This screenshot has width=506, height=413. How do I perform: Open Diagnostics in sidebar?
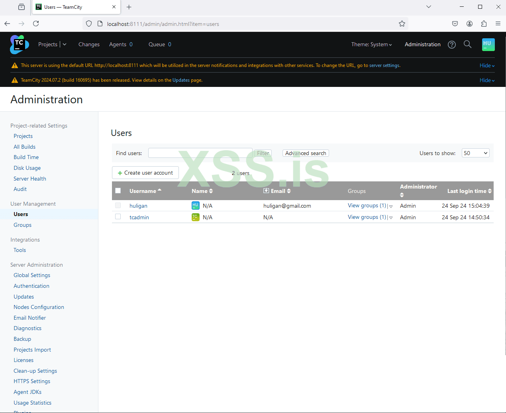coord(27,328)
